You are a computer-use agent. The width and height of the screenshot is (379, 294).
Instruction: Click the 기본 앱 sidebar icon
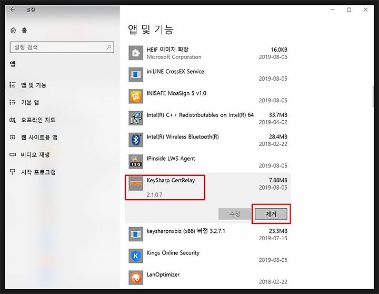point(13,102)
